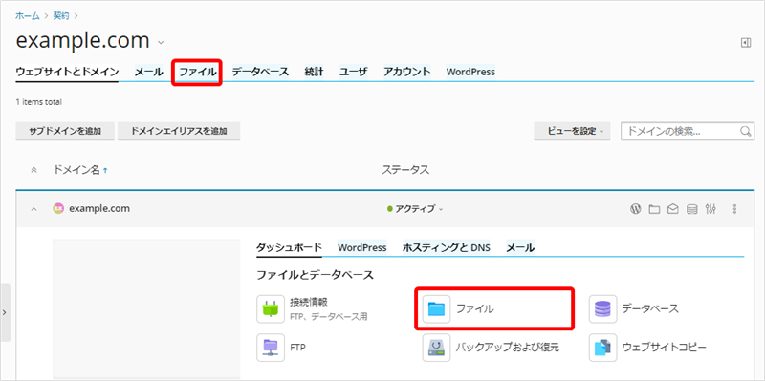Select メール sub-tab in domain panel
Viewport: 765px width, 381px height.
tap(520, 247)
